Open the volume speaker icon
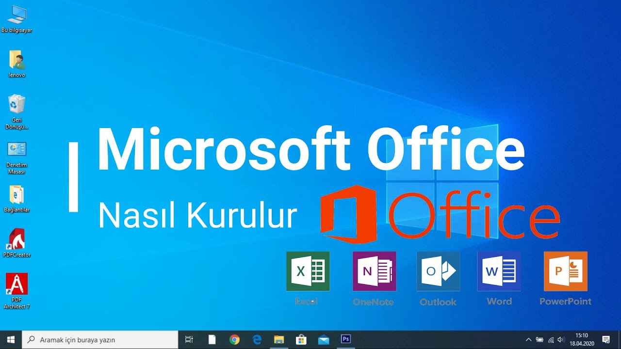621x349 pixels. coord(561,340)
